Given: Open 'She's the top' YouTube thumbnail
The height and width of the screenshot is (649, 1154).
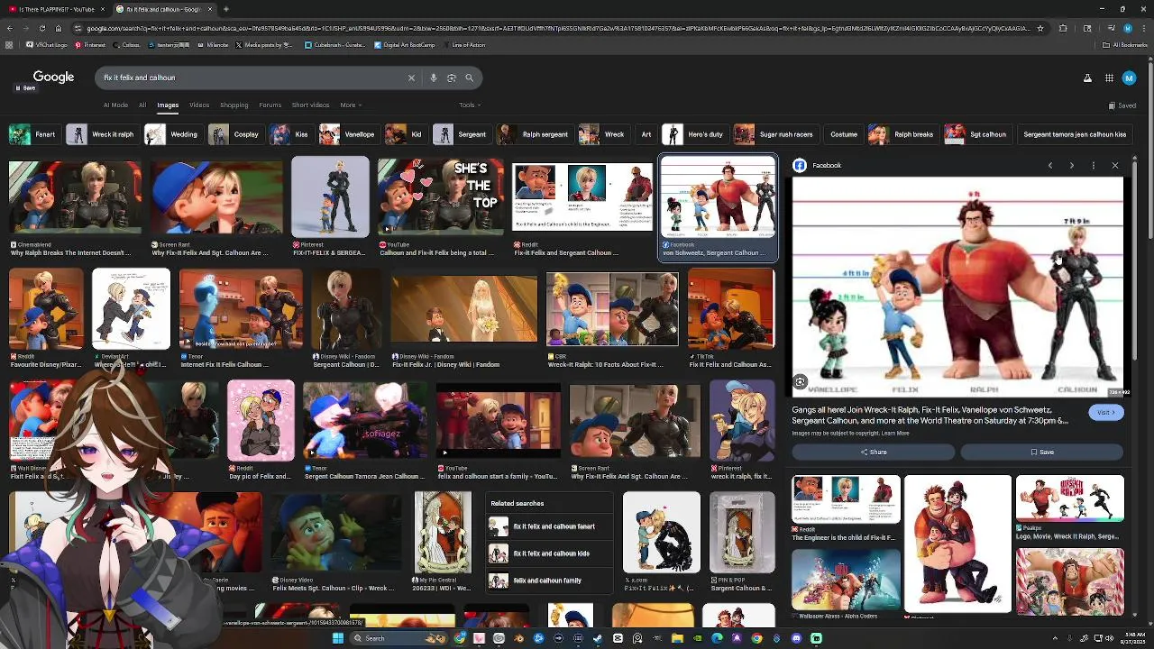Looking at the screenshot, I should coord(440,197).
